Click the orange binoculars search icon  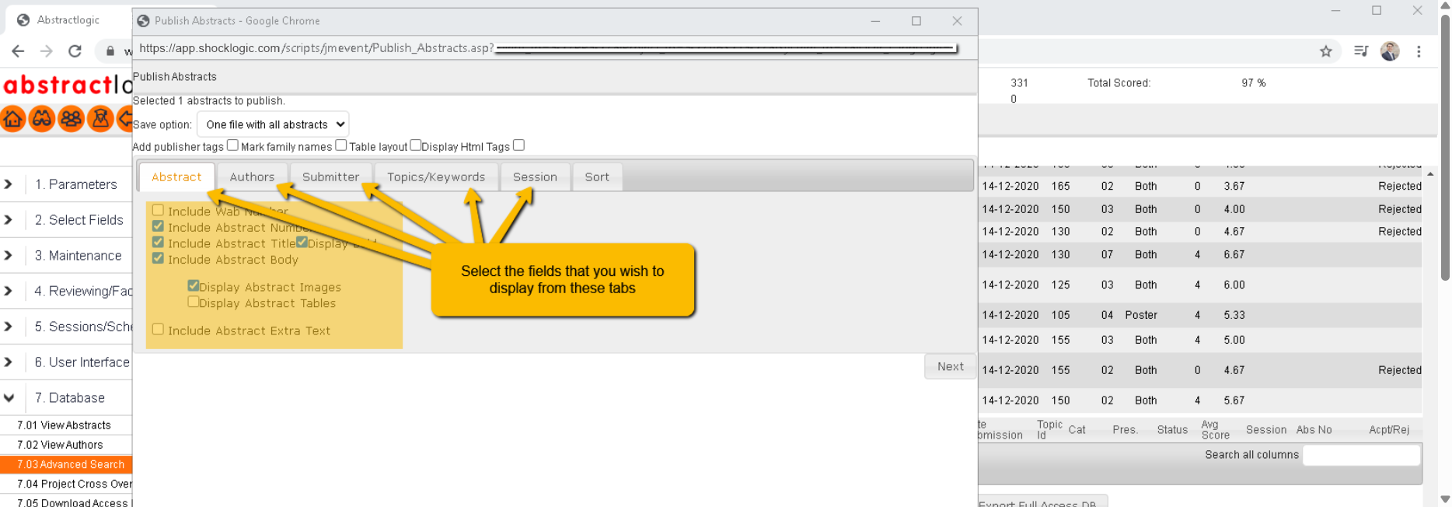tap(42, 119)
